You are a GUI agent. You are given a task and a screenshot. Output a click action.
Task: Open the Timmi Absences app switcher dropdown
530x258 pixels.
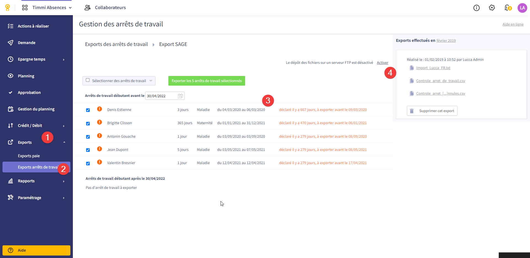coord(47,8)
